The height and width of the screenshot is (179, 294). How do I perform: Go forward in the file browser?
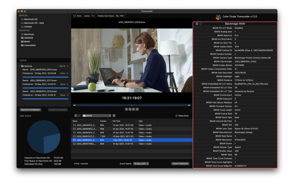click(79, 116)
